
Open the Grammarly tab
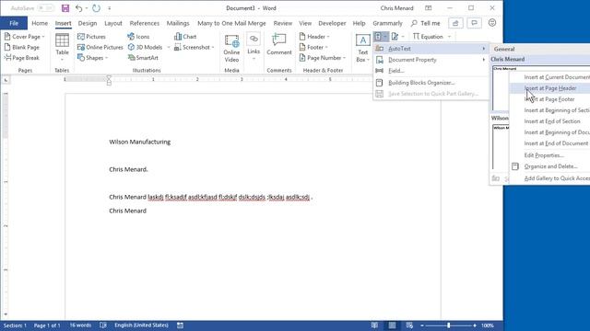pyautogui.click(x=387, y=23)
